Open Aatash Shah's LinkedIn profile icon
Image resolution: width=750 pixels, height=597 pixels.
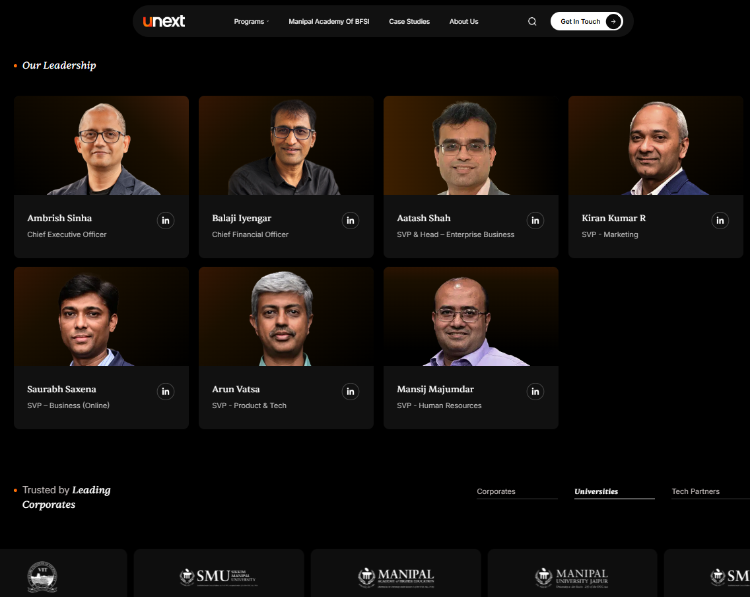[535, 220]
